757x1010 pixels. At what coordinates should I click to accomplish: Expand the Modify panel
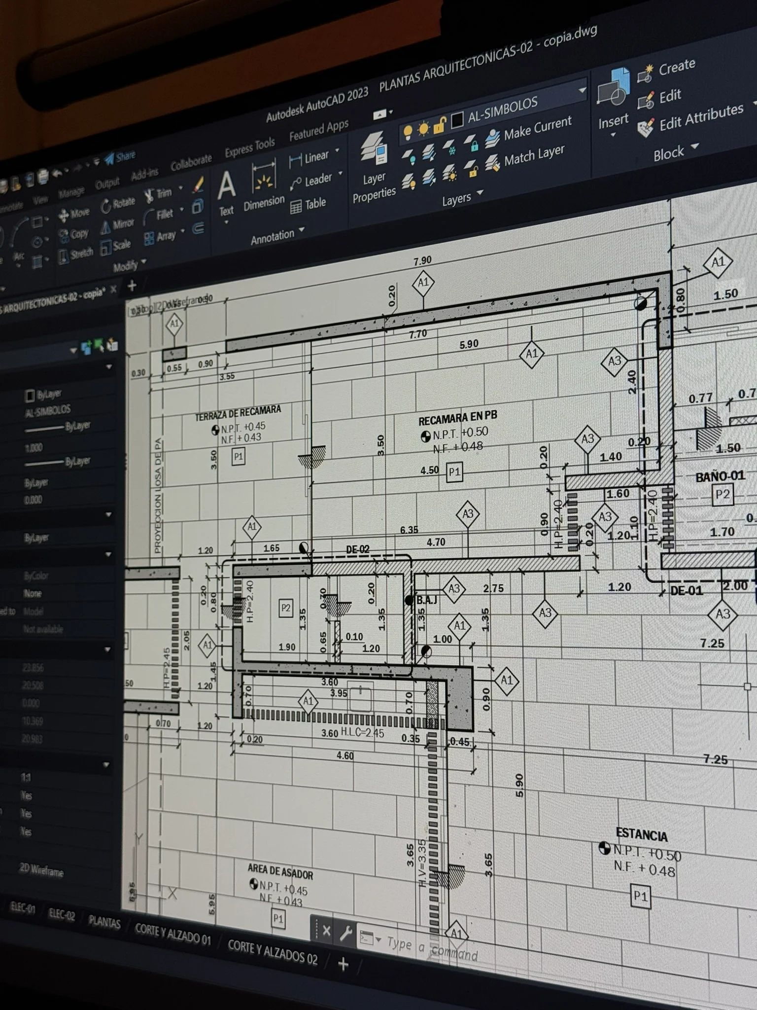(x=130, y=265)
